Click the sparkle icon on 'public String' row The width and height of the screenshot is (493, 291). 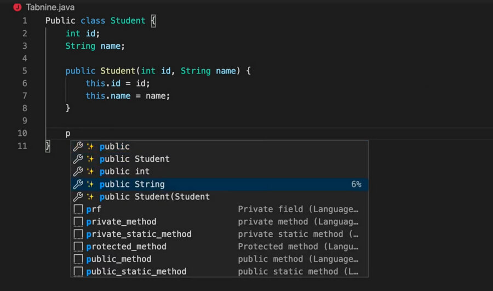click(90, 184)
